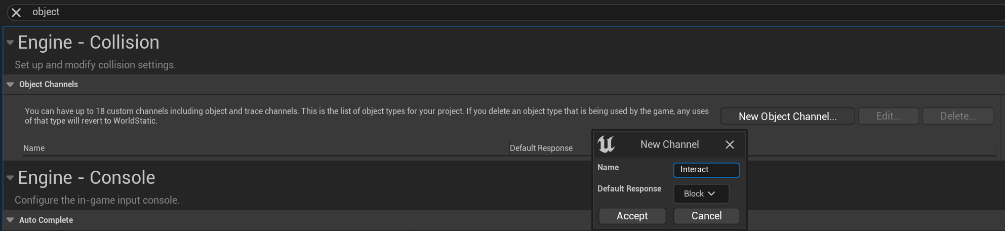Click the New Channel dialog title bar
Viewport: 1005px width, 231px height.
(669, 144)
